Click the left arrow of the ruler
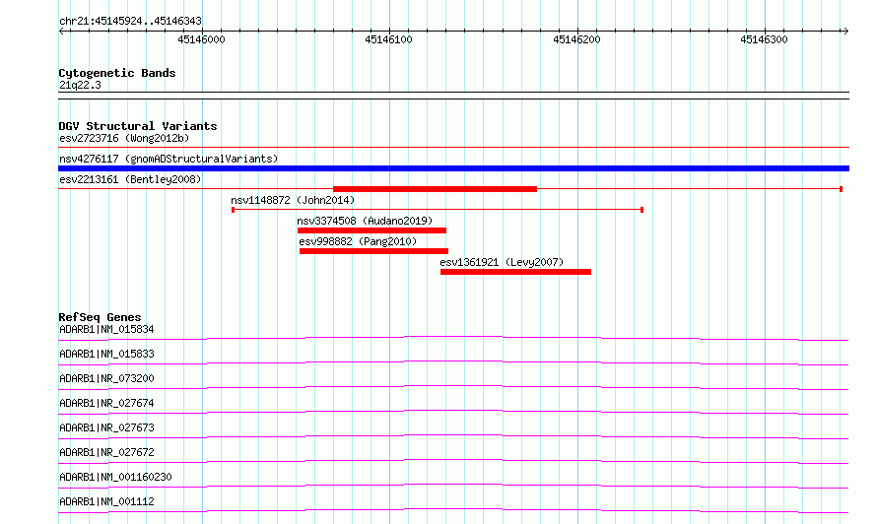 click(x=62, y=31)
